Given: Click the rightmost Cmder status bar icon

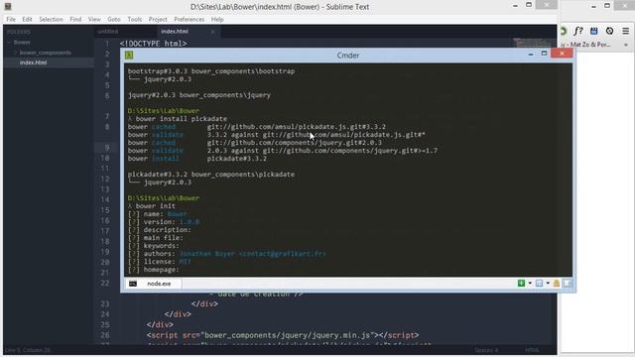Looking at the screenshot, I should [x=568, y=284].
